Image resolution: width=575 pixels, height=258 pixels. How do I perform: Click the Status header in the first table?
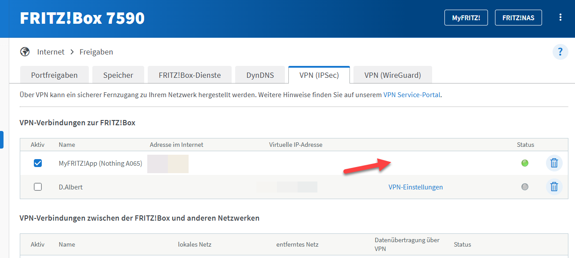point(525,145)
